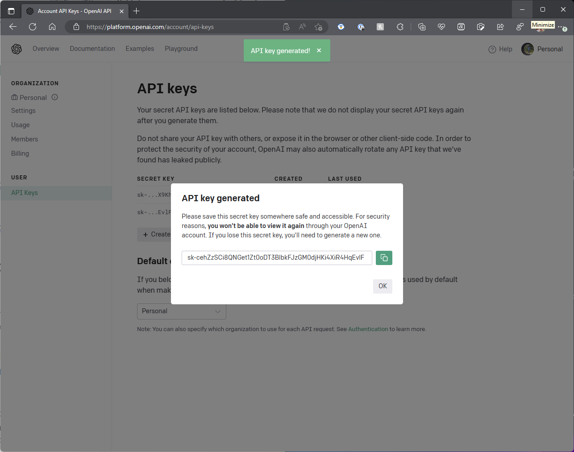Viewport: 574px width, 452px height.
Task: Open the Documentation nav item
Action: 92,49
